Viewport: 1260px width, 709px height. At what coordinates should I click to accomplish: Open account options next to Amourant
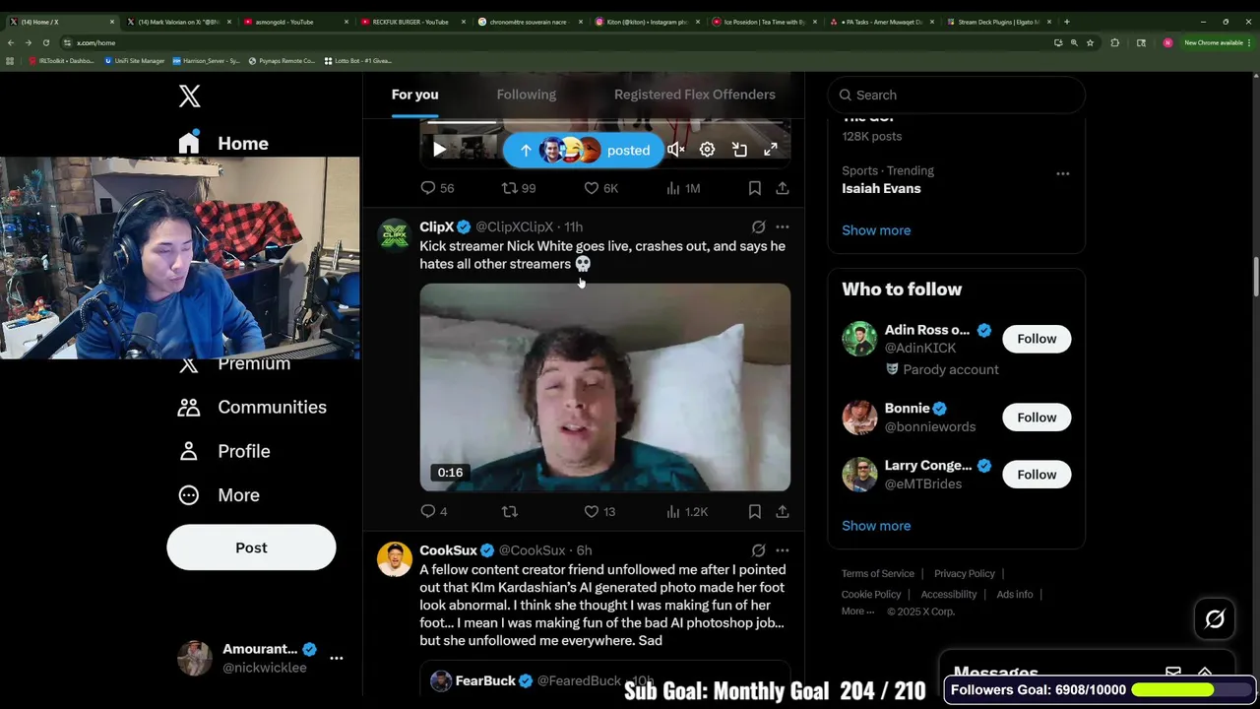(x=337, y=658)
